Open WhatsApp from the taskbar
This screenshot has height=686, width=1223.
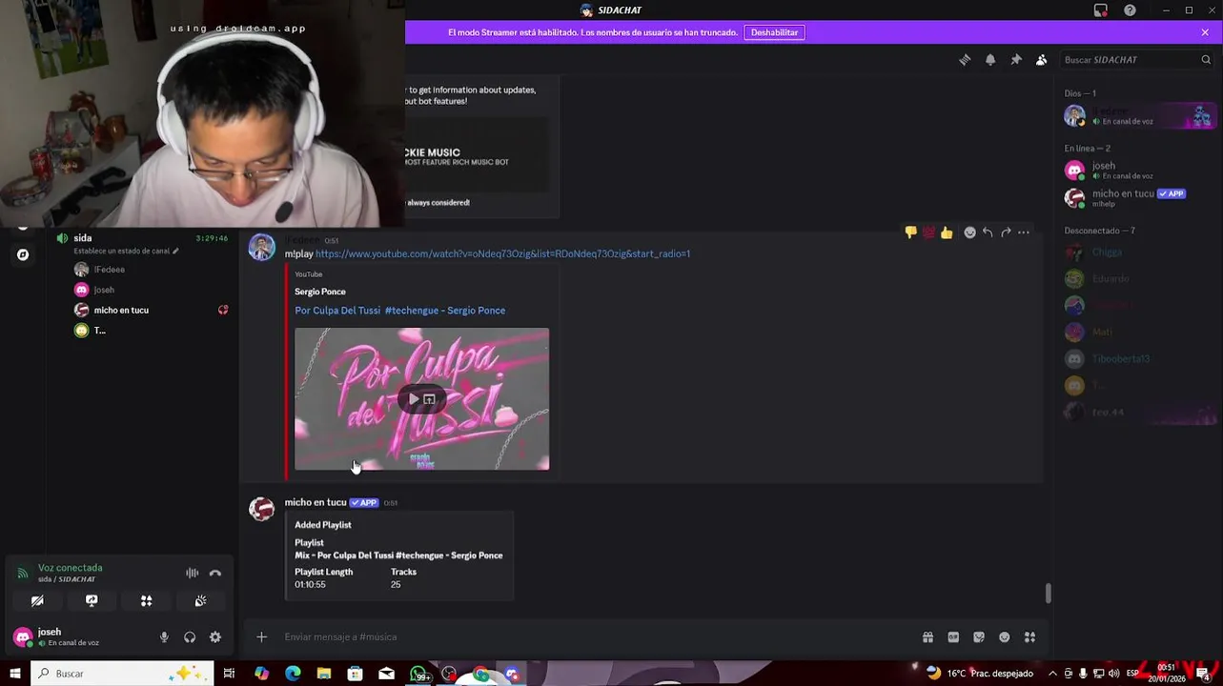point(419,674)
